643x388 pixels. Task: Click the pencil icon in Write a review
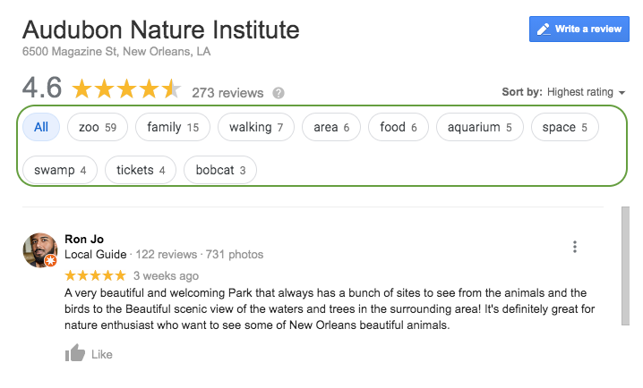pyautogui.click(x=543, y=29)
